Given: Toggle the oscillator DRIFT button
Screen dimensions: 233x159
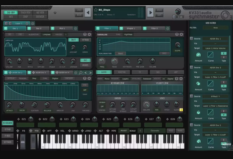Looking at the screenshot, I should 73,40.
